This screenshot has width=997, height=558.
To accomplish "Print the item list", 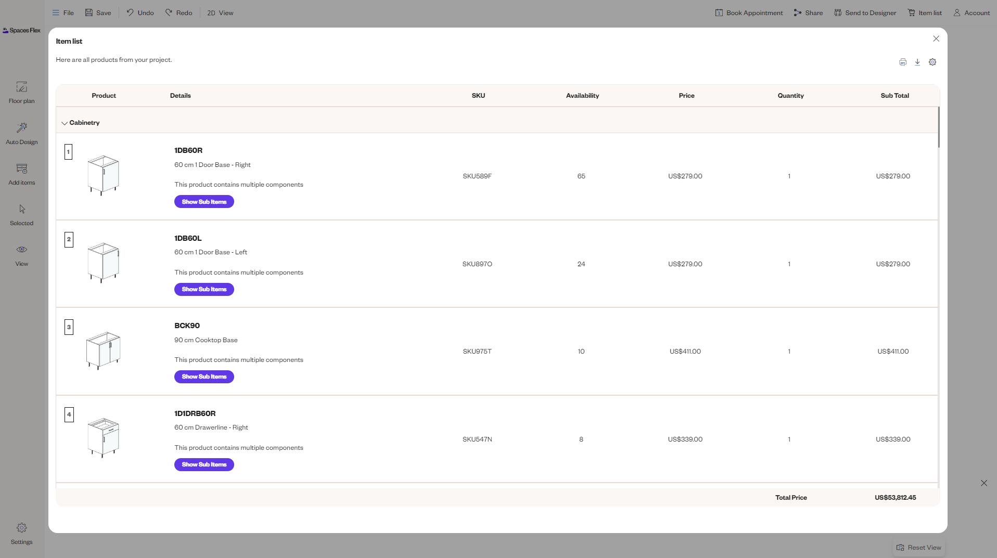I will (x=902, y=62).
